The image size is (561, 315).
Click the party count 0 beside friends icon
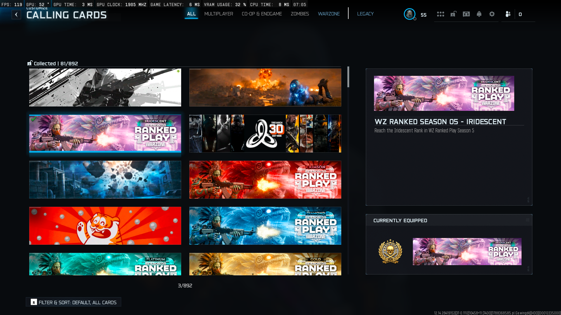point(520,14)
